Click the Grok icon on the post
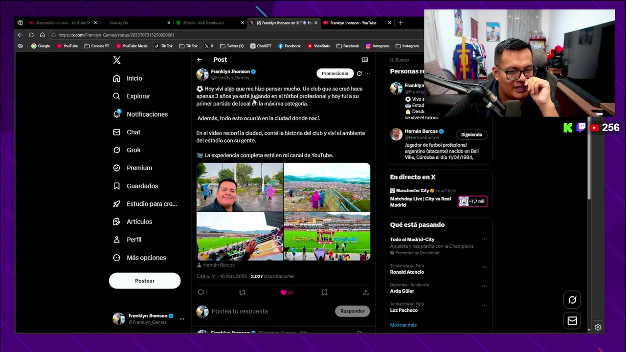Screen dimensions: 626x352 (359, 73)
